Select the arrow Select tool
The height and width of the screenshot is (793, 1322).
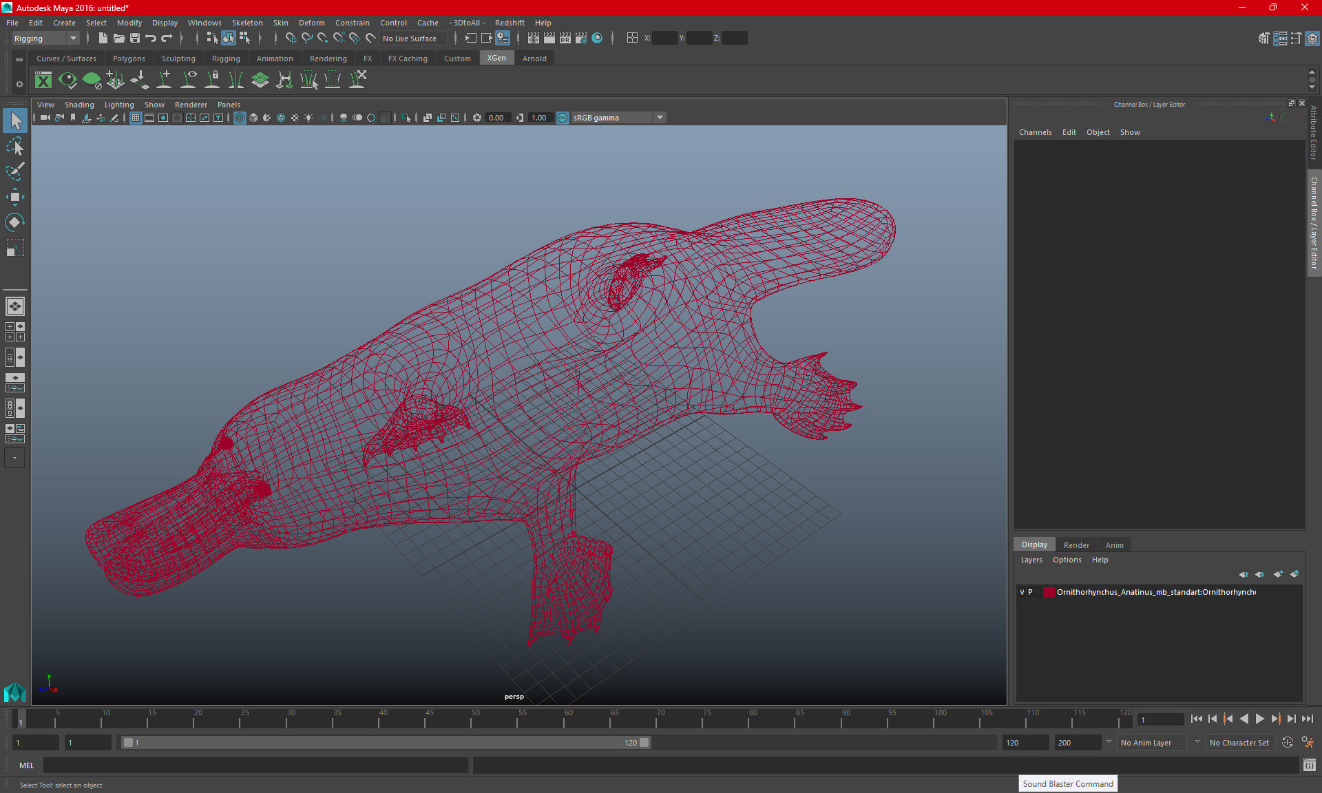tap(15, 121)
